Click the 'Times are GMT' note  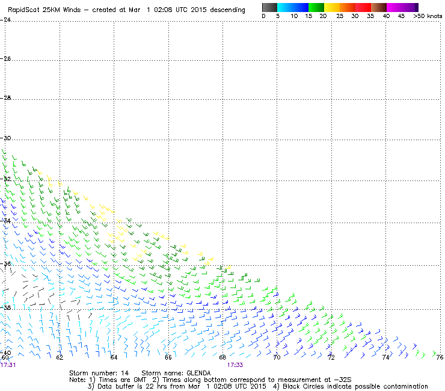click(x=122, y=380)
